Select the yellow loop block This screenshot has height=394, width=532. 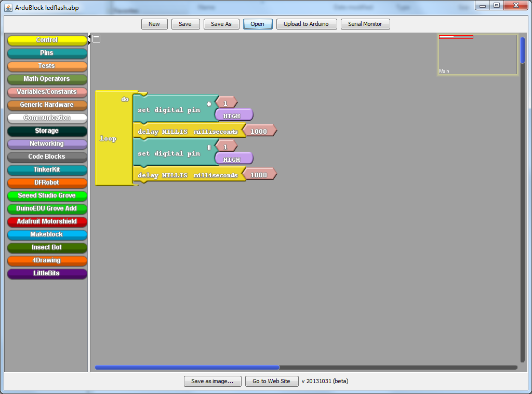click(x=108, y=138)
